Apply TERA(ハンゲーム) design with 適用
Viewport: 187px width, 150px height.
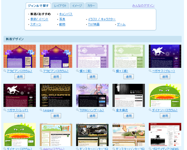coord(92,116)
